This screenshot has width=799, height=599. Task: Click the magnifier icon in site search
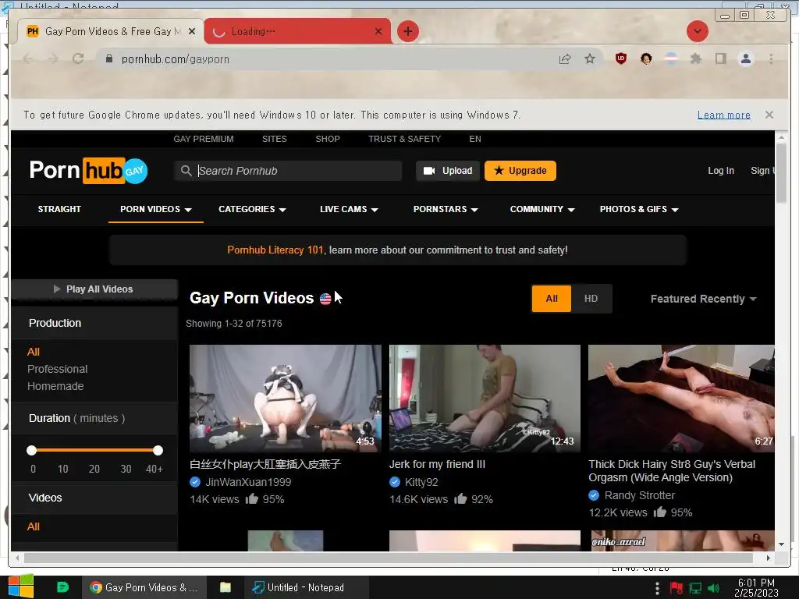[x=186, y=171]
